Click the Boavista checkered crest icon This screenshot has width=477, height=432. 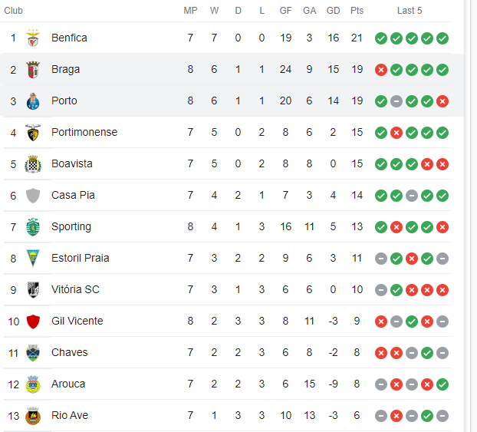(33, 163)
